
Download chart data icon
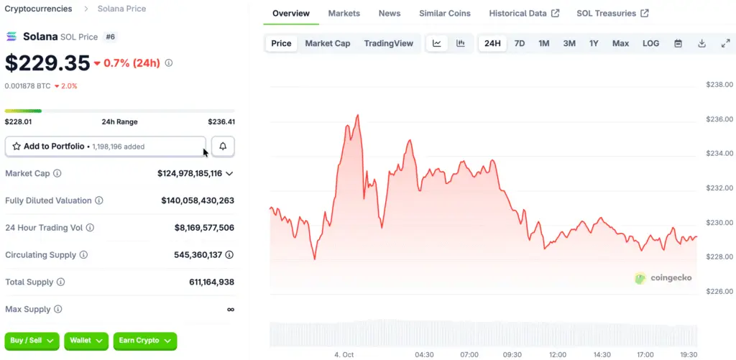tap(701, 43)
